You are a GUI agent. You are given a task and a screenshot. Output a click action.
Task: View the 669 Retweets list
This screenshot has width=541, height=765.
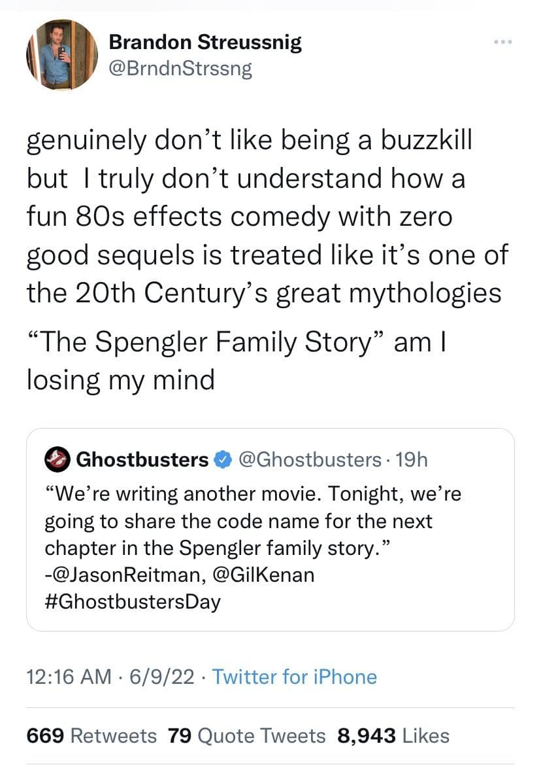pyautogui.click(x=91, y=736)
